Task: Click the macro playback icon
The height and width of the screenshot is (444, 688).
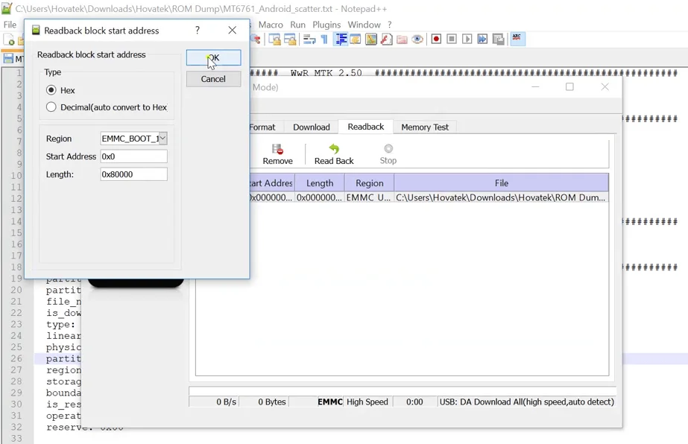Action: tap(467, 39)
